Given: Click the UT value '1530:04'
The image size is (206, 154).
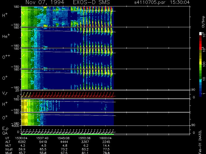Looking at the screenshot, I should pos(21,138).
